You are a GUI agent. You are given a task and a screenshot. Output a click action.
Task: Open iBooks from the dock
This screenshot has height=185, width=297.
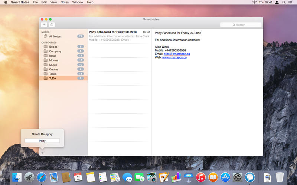(213, 178)
